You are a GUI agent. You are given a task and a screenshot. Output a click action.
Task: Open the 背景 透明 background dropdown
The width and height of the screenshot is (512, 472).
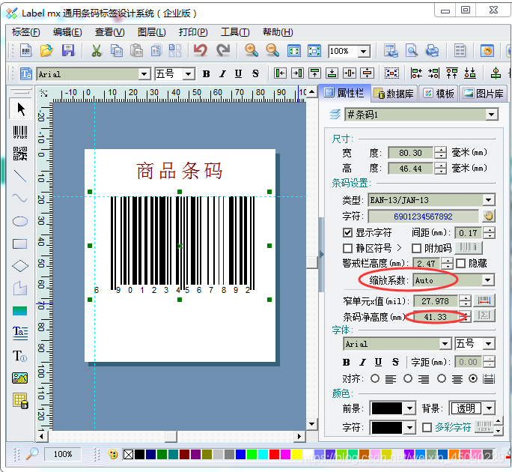pyautogui.click(x=489, y=408)
